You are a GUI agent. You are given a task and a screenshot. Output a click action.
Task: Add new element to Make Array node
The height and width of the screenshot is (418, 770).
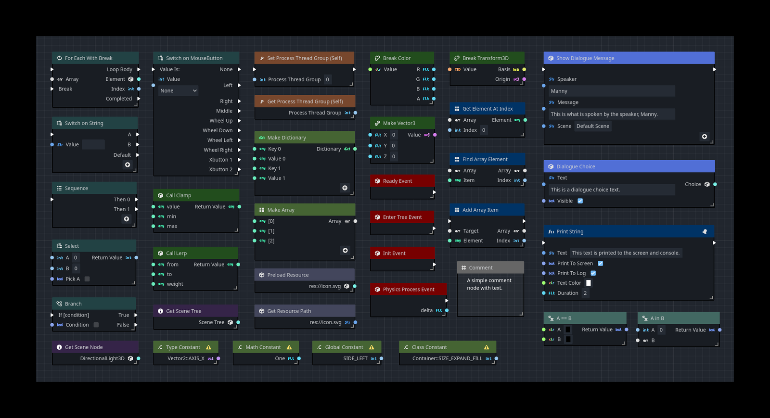coord(345,251)
